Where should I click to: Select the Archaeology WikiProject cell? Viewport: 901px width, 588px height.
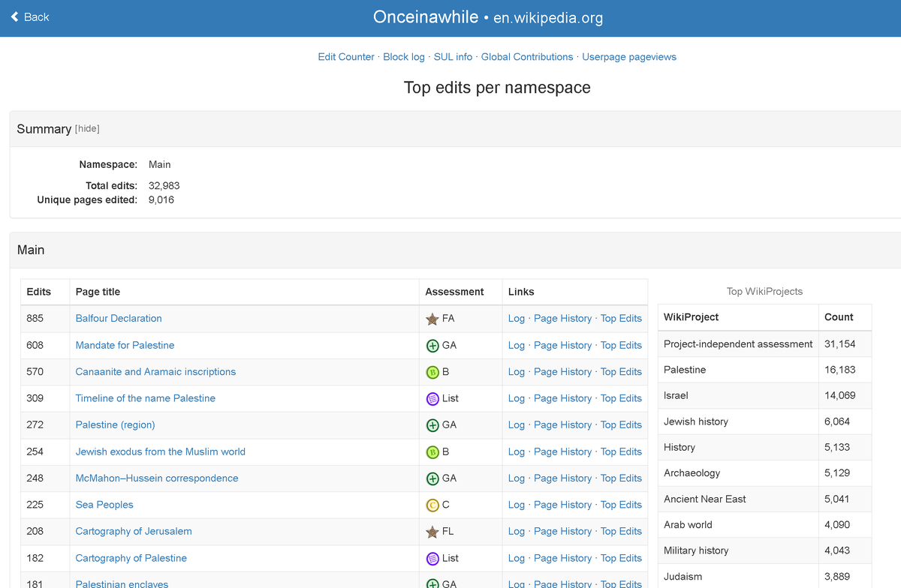[x=738, y=473]
